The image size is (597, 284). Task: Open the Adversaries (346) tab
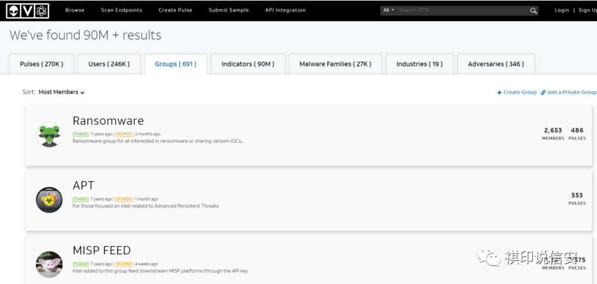pos(496,64)
